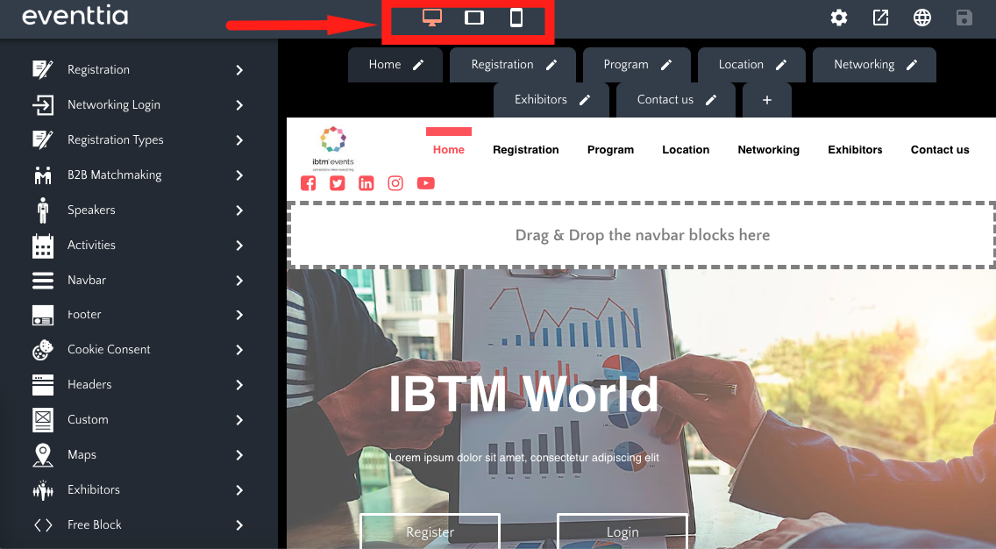Edit the Home page pencil icon
This screenshot has height=549, width=996.
point(418,65)
